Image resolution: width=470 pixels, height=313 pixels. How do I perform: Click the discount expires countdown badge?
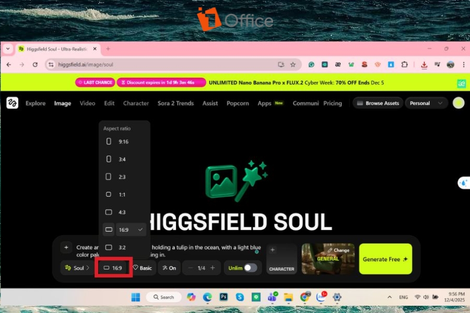(161, 82)
